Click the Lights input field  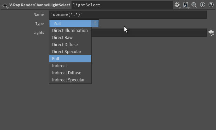click(149, 33)
